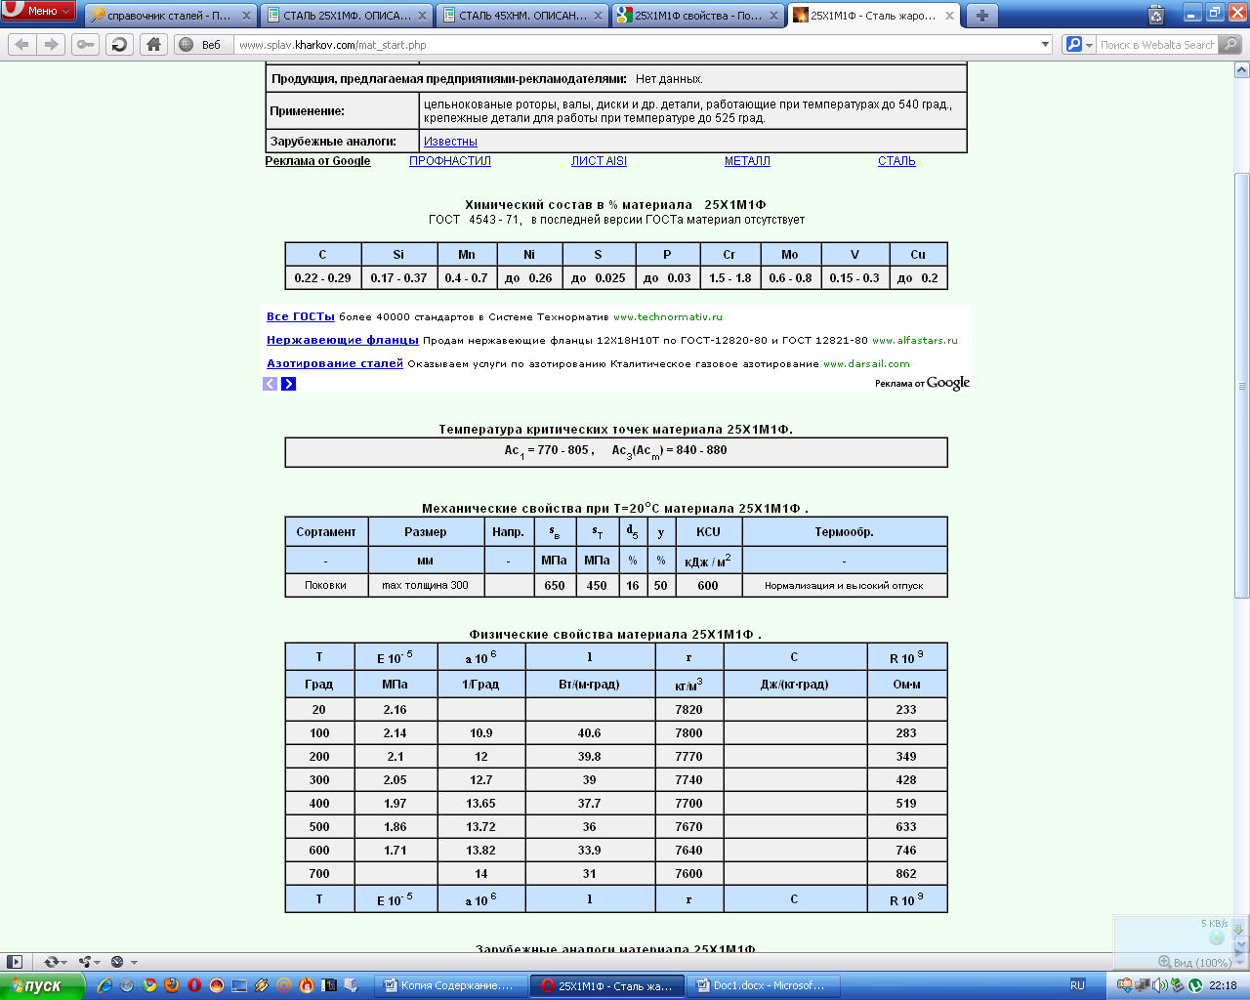
Task: Open the closed tabs trash icon
Action: (1156, 15)
